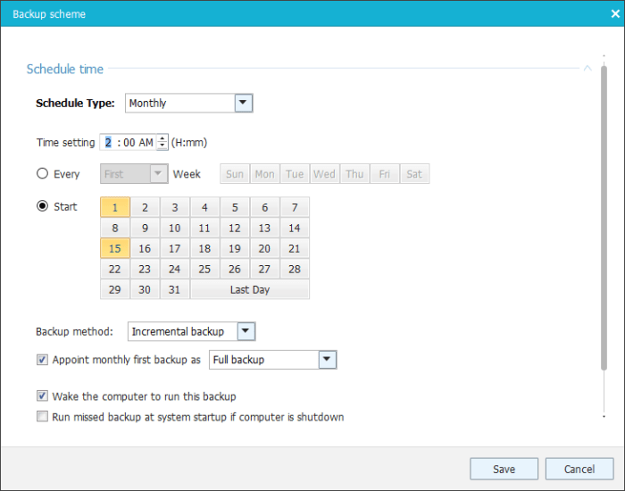Select the Start day radio button
Image resolution: width=625 pixels, height=491 pixels.
(42, 206)
